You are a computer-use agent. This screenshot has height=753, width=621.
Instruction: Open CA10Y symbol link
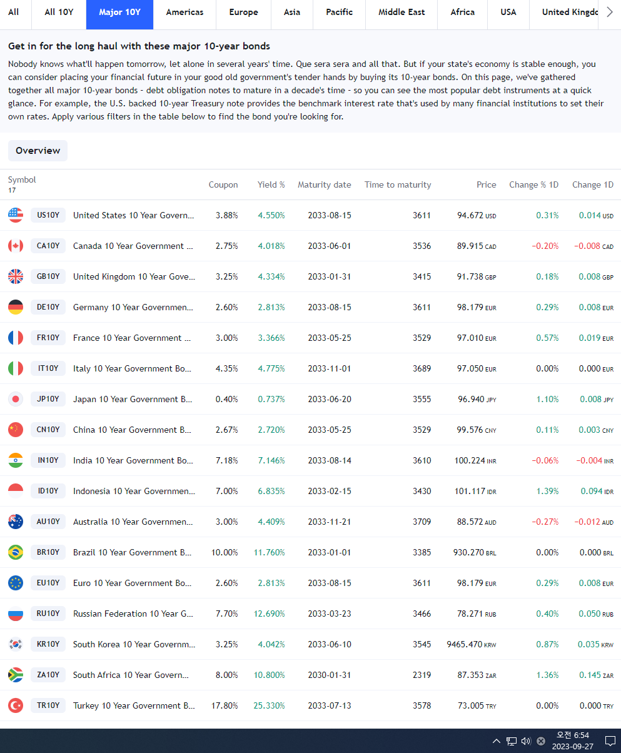48,246
